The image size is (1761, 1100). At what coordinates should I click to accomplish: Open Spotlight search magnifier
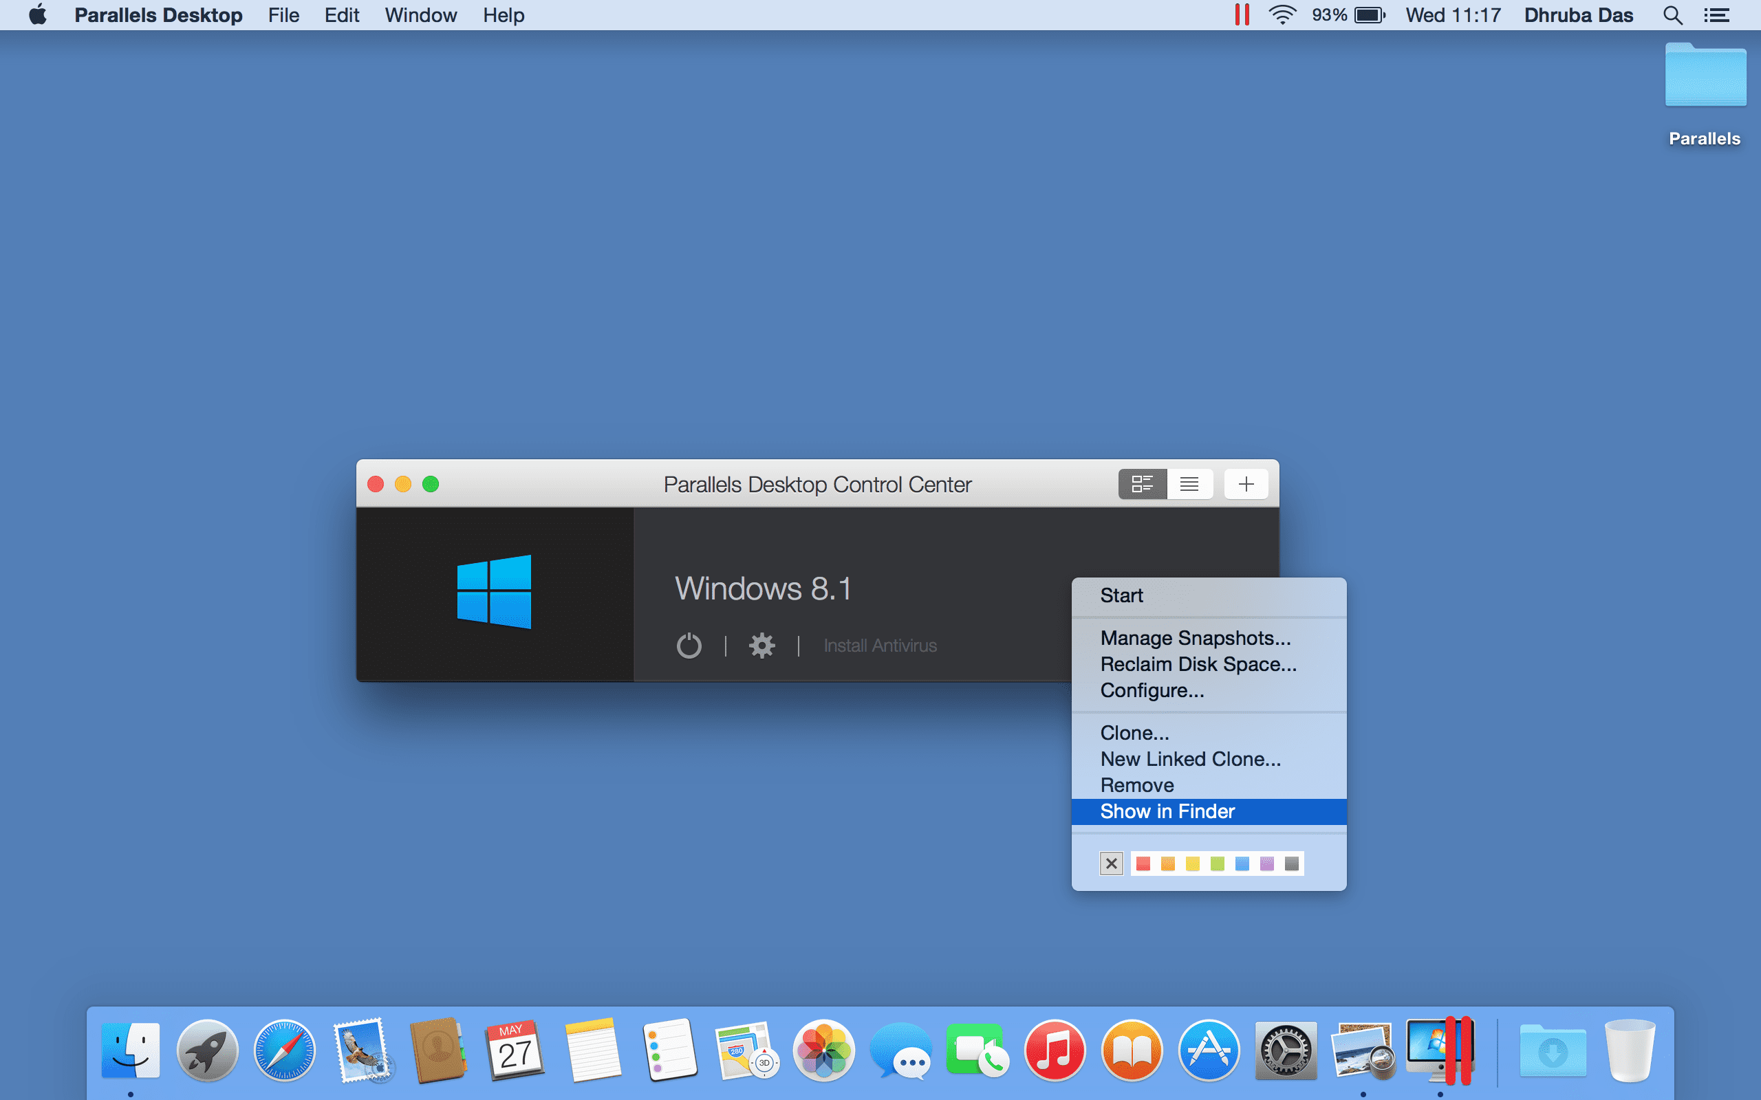pyautogui.click(x=1673, y=15)
